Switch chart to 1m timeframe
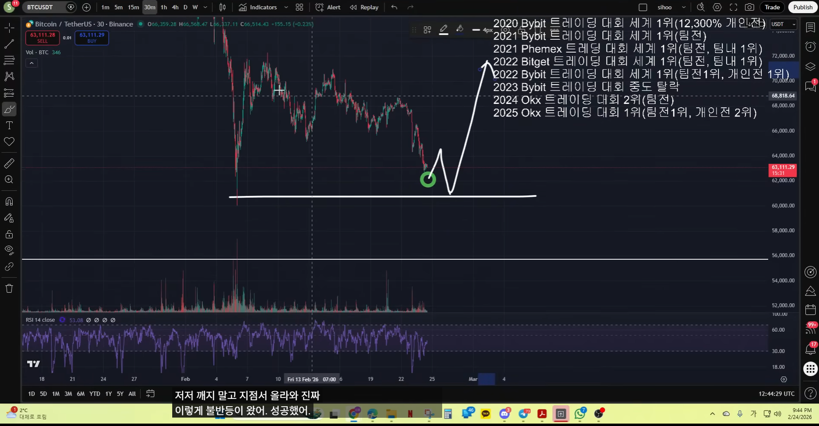 pyautogui.click(x=105, y=7)
